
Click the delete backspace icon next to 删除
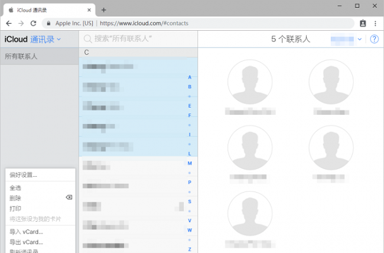tap(69, 197)
